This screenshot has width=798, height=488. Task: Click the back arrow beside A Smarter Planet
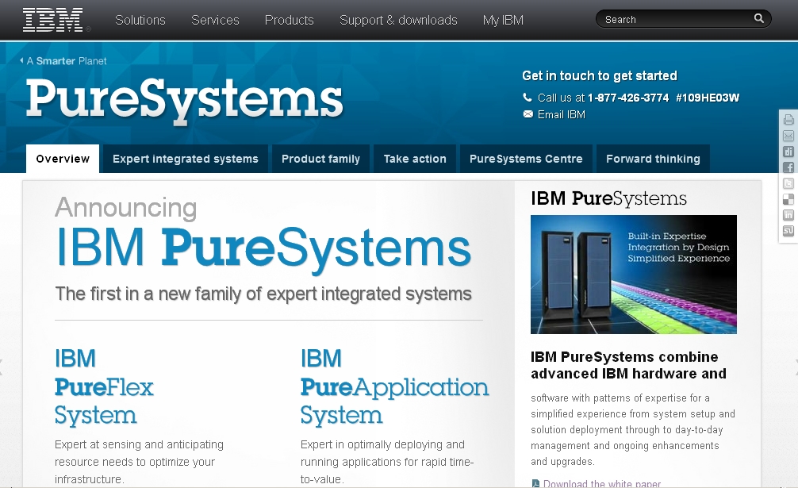(x=21, y=60)
